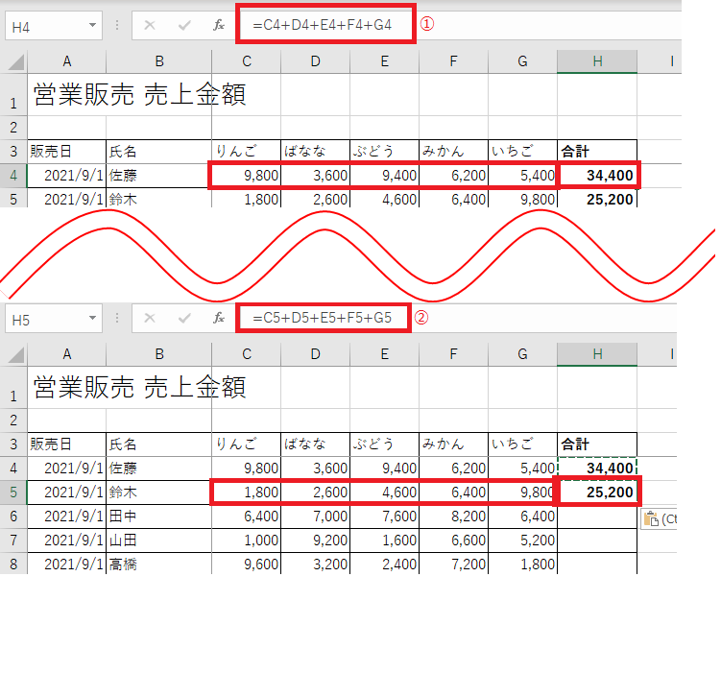
Task: Click the Enter checkmark beside the H4 name box
Action: pos(184,26)
